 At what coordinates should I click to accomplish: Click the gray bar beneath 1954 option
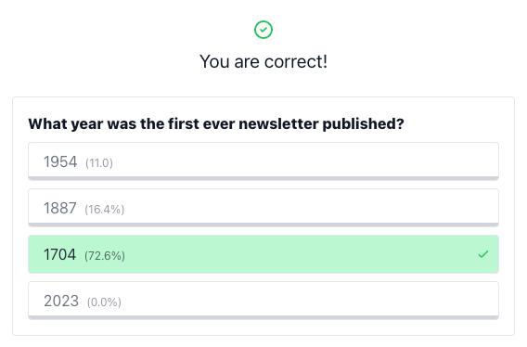pyautogui.click(x=263, y=178)
